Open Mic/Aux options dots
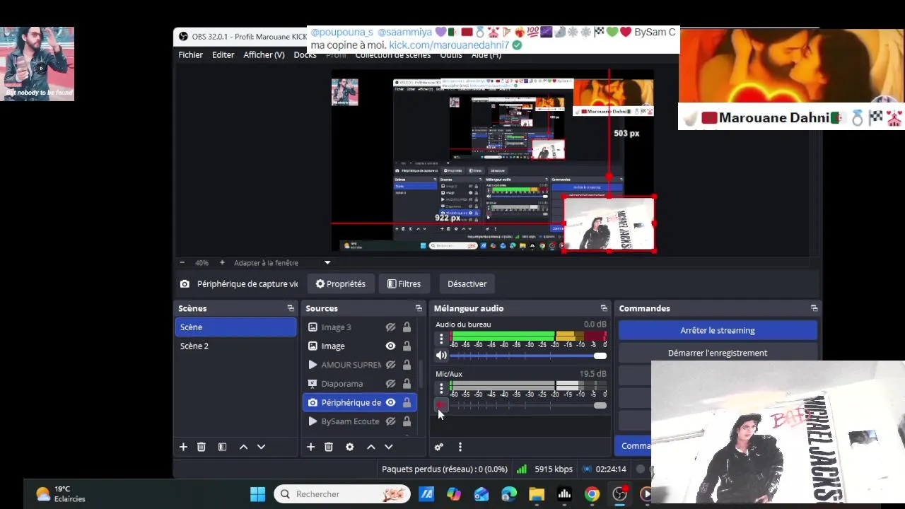The width and height of the screenshot is (905, 509). [x=441, y=388]
